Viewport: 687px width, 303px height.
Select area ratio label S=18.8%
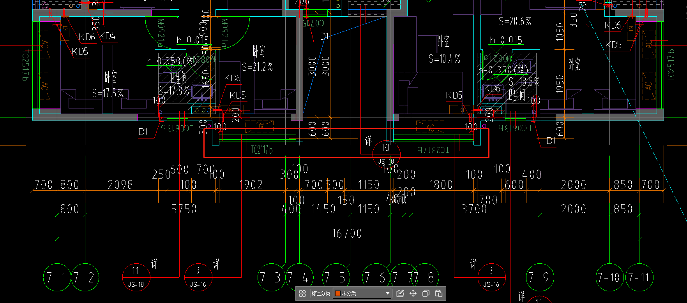(525, 82)
